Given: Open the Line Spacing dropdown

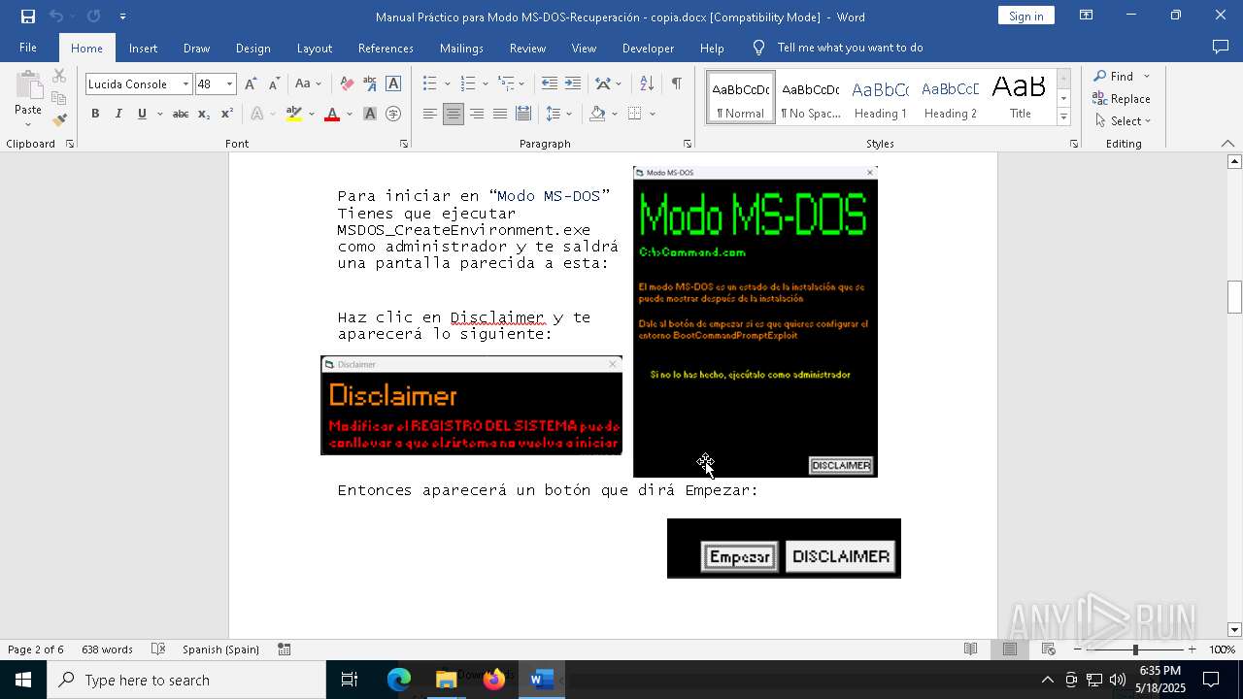Looking at the screenshot, I should 557,114.
